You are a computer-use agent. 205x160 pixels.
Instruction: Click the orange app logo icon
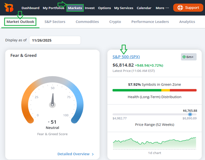[9, 8]
